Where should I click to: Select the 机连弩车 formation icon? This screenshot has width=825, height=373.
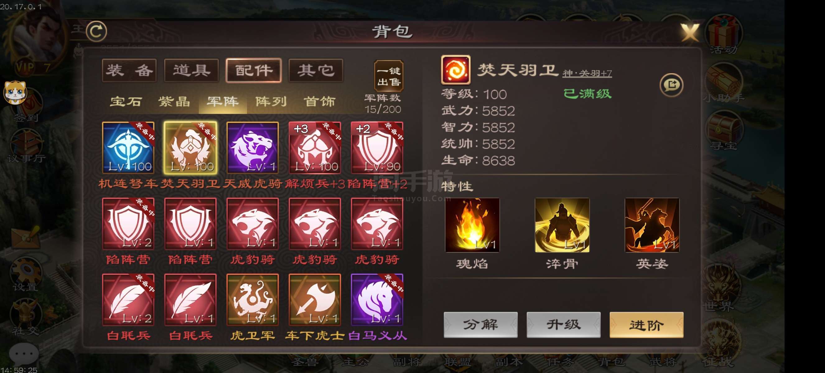point(128,147)
